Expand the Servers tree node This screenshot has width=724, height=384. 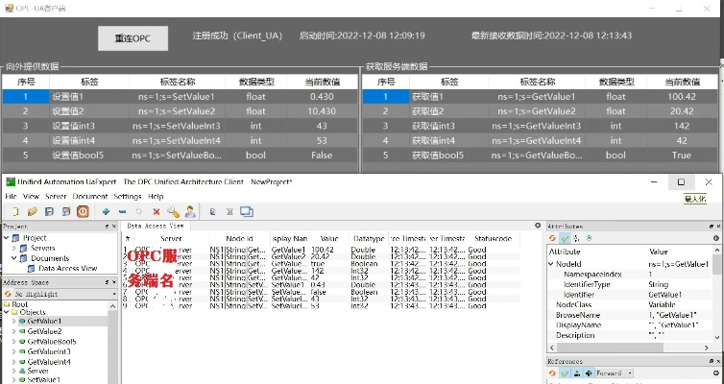[13, 248]
